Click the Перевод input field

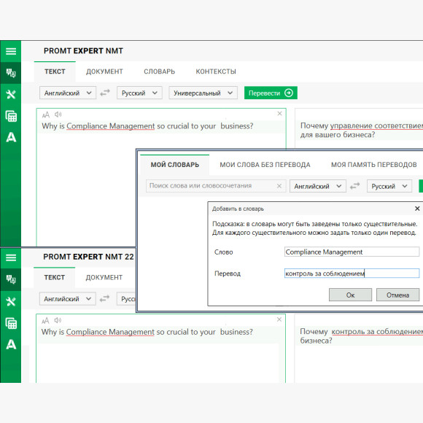[352, 273]
